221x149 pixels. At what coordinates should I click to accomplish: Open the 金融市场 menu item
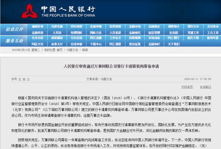pos(135,26)
